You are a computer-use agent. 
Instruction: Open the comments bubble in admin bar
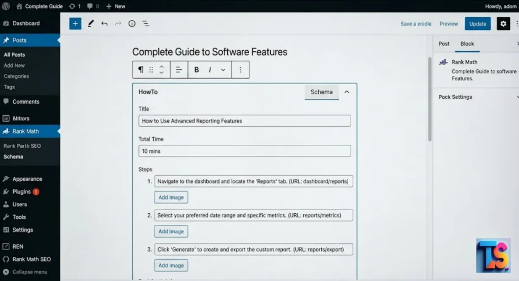tap(93, 6)
